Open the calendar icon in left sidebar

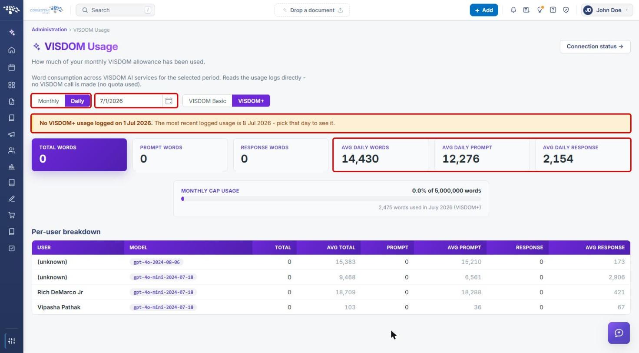[x=12, y=67]
